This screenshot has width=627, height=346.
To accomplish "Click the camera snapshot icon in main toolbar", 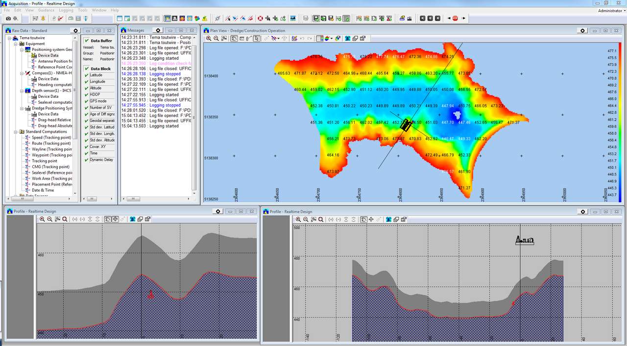I will (8, 19).
